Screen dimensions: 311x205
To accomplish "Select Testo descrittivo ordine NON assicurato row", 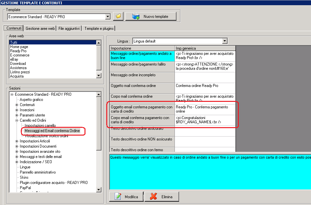I will 142,141.
